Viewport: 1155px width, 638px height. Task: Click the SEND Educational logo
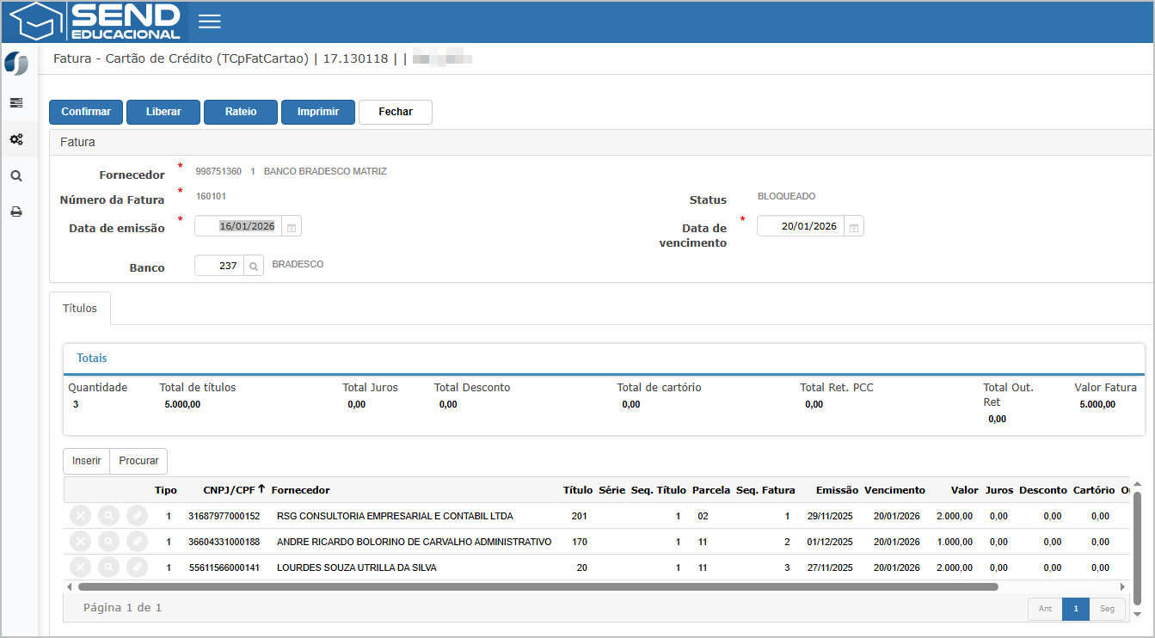click(x=96, y=21)
